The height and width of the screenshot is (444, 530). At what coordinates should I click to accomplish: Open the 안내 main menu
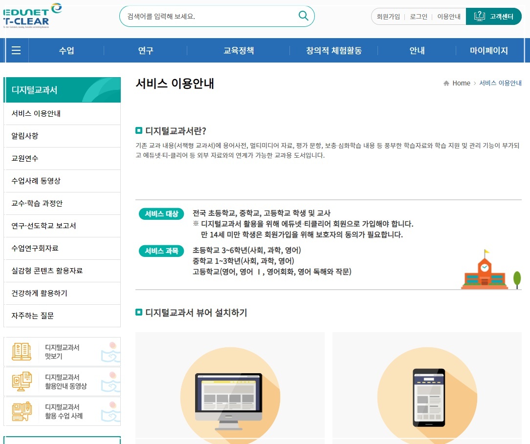click(417, 50)
